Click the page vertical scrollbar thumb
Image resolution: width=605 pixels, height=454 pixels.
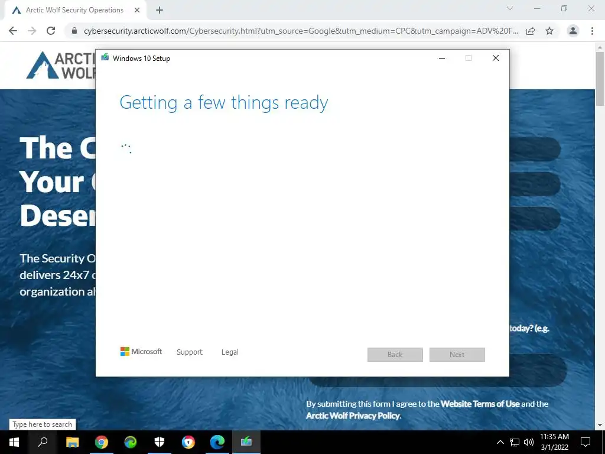tap(600, 79)
